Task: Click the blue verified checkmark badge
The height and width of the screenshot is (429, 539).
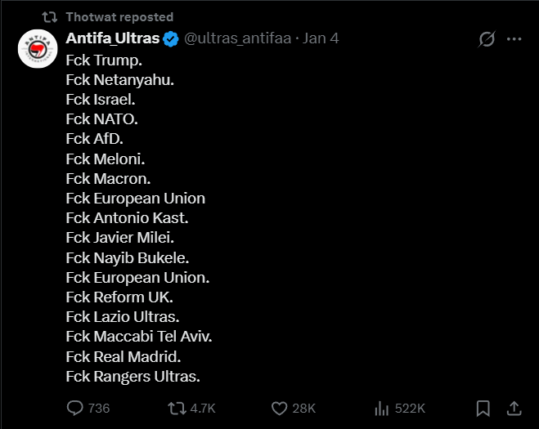Action: [x=171, y=39]
